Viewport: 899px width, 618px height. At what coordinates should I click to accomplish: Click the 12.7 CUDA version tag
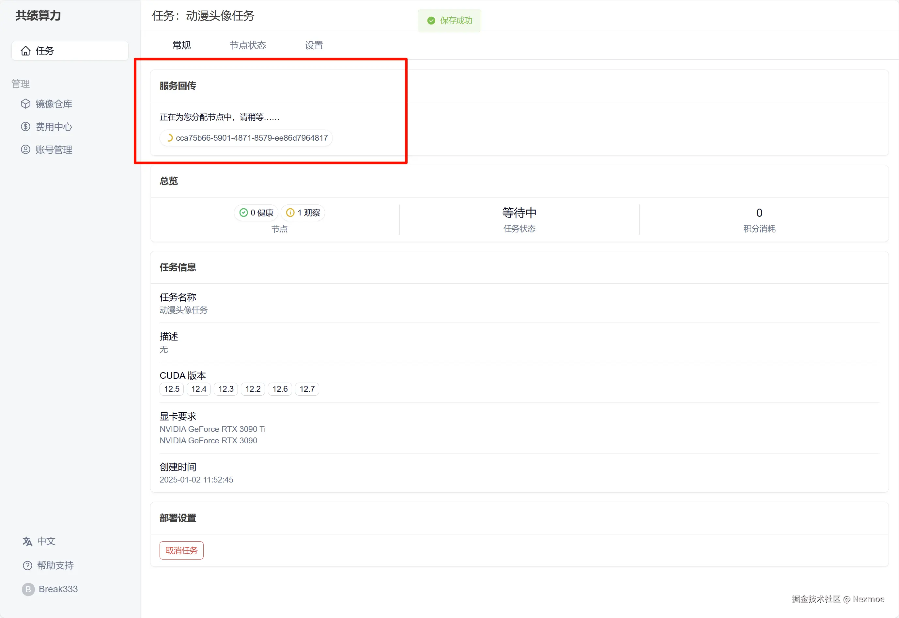[307, 389]
